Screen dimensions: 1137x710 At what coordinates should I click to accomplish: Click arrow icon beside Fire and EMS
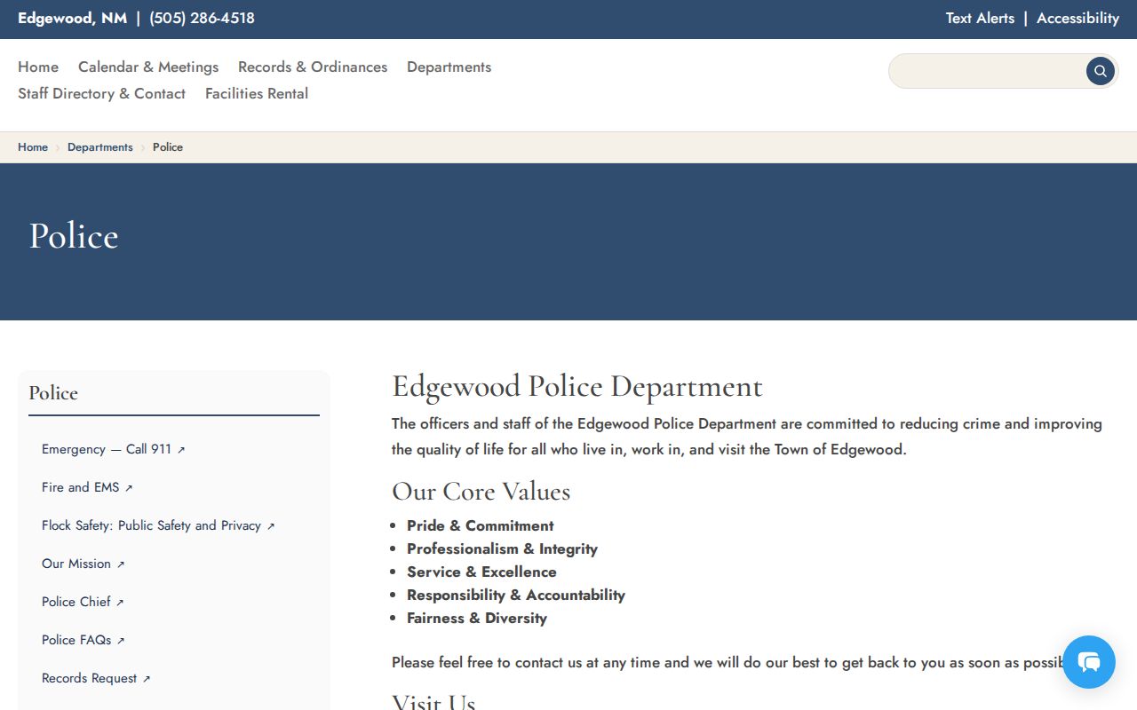129,488
